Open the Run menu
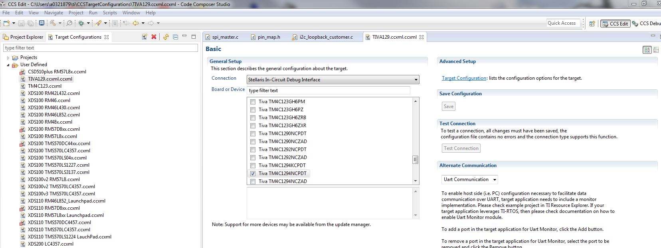This screenshot has width=661, height=248. tap(93, 13)
